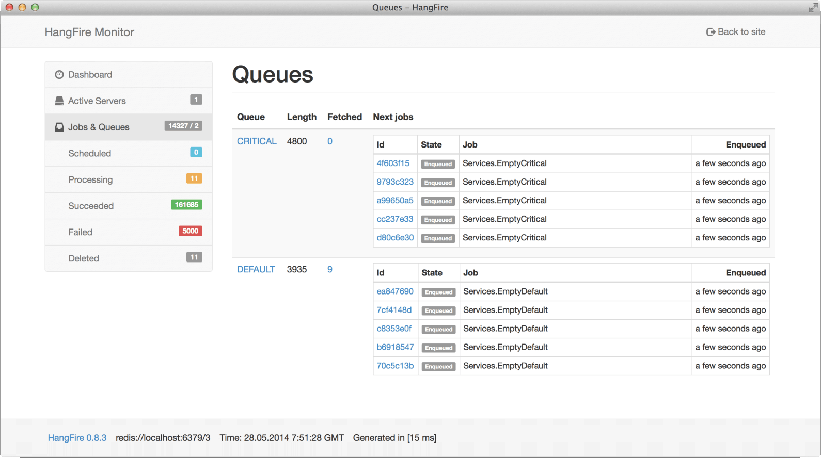The image size is (821, 458).
Task: Show Failed jobs list
Action: (129, 233)
